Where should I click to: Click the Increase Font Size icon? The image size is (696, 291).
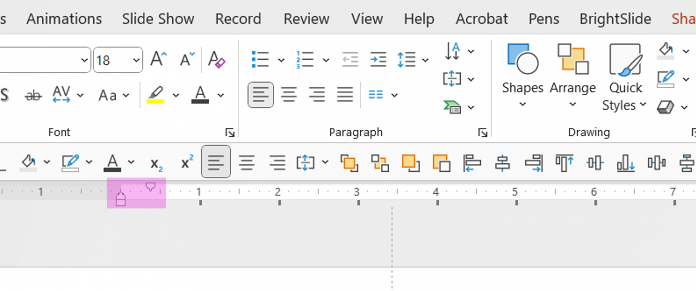click(x=158, y=57)
